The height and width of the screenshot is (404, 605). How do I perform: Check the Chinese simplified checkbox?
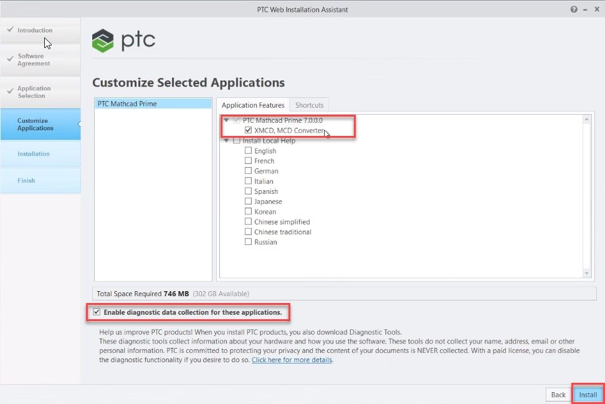[248, 221]
